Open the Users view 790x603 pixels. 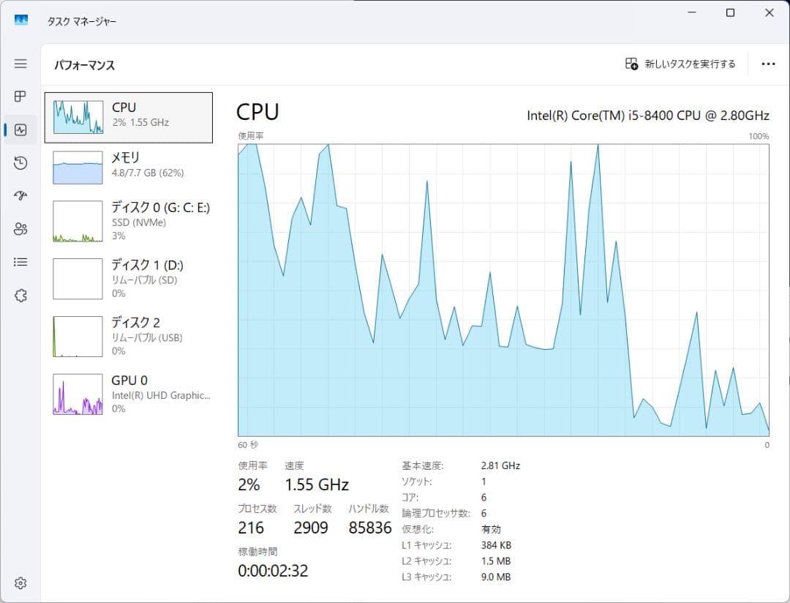click(20, 228)
